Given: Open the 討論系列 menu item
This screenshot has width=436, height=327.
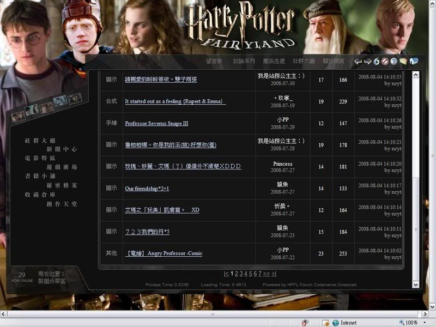Looking at the screenshot, I should (x=244, y=61).
